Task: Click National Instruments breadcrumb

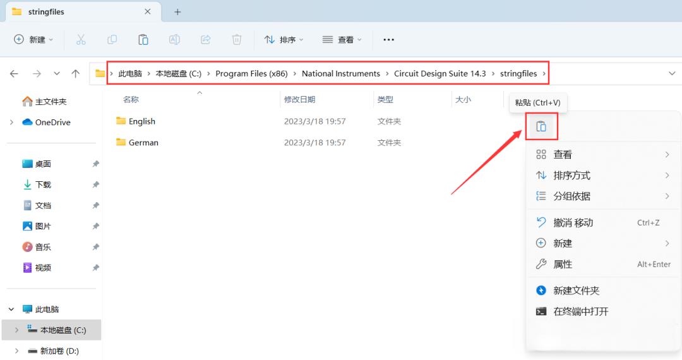Action: [x=341, y=73]
